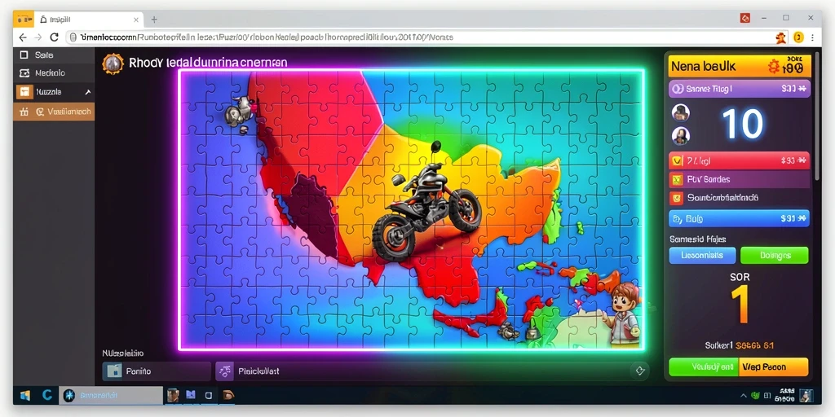
Task: Open the blue C taskbar icon
Action: (46, 395)
